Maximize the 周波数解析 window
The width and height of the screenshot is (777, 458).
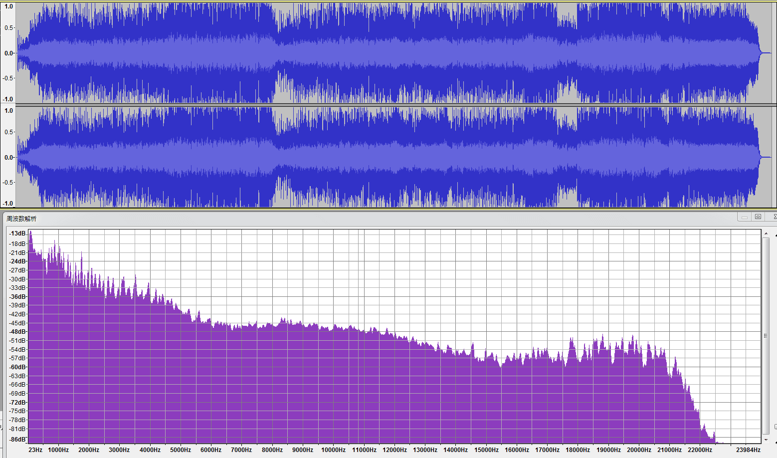click(x=758, y=217)
